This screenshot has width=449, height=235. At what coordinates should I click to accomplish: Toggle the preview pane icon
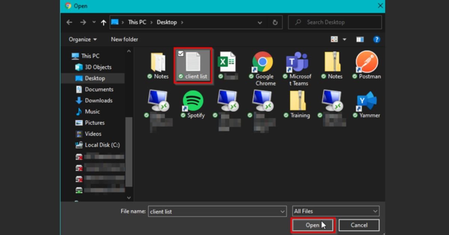[x=360, y=39]
